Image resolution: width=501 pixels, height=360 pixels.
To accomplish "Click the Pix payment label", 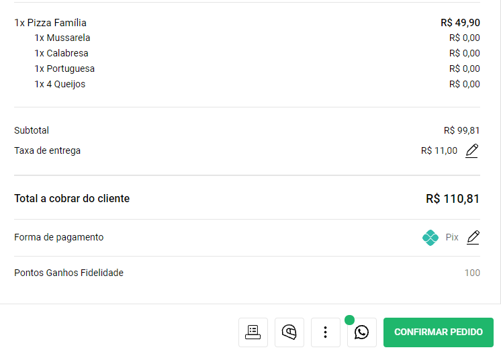I will pos(452,237).
